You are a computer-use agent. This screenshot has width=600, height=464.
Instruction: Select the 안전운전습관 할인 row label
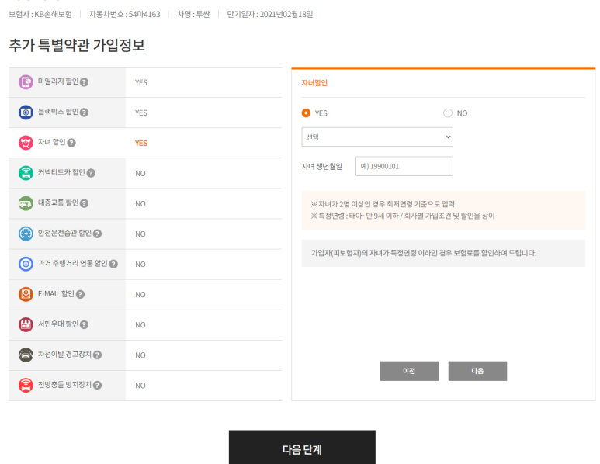pyautogui.click(x=64, y=233)
